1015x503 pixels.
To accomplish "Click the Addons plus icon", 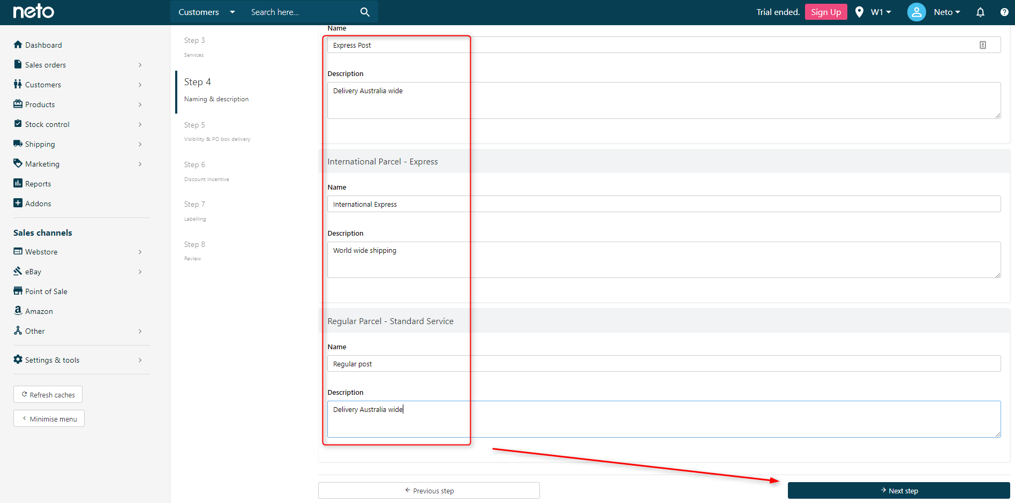I will (x=18, y=203).
